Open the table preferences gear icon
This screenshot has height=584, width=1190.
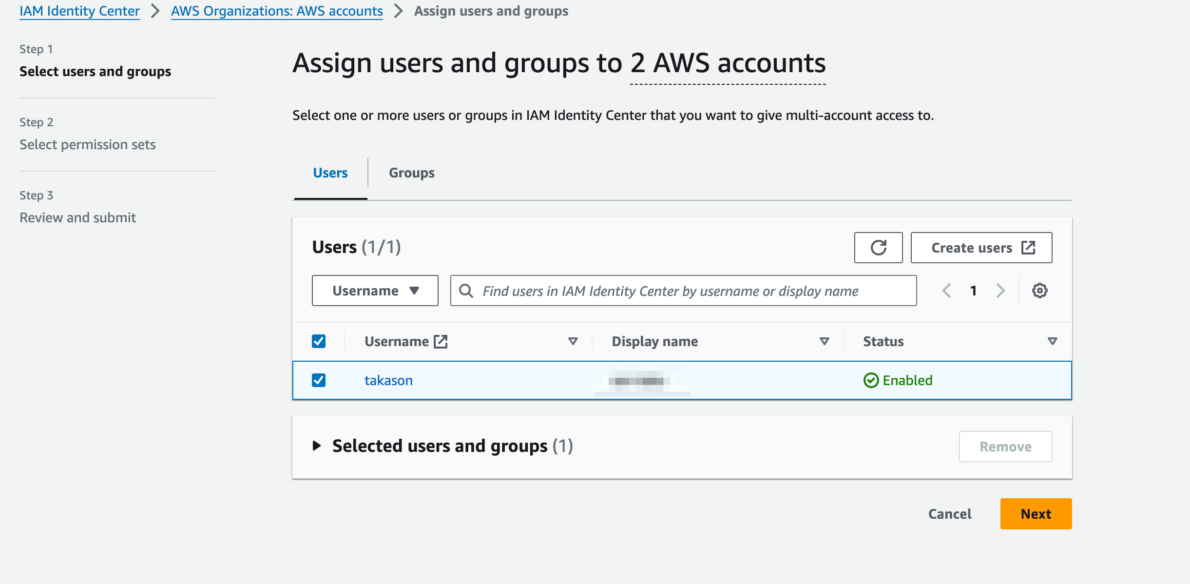[x=1039, y=291]
